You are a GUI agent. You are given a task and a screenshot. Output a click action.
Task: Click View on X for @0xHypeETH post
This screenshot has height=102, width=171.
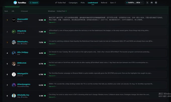[x=53, y=76]
